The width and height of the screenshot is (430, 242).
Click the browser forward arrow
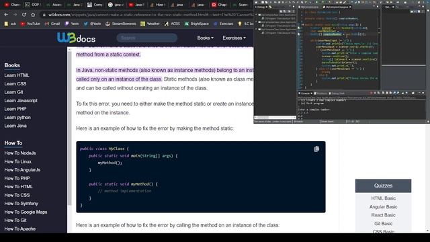(15, 15)
